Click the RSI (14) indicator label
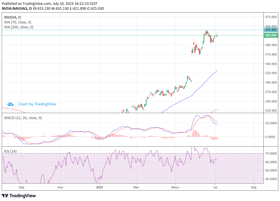 [10, 151]
